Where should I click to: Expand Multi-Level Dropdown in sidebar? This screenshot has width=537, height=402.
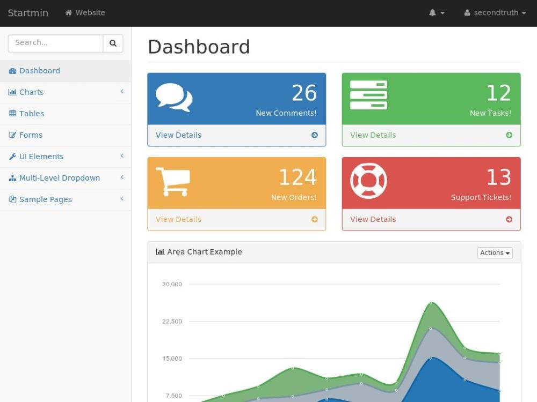pyautogui.click(x=59, y=178)
